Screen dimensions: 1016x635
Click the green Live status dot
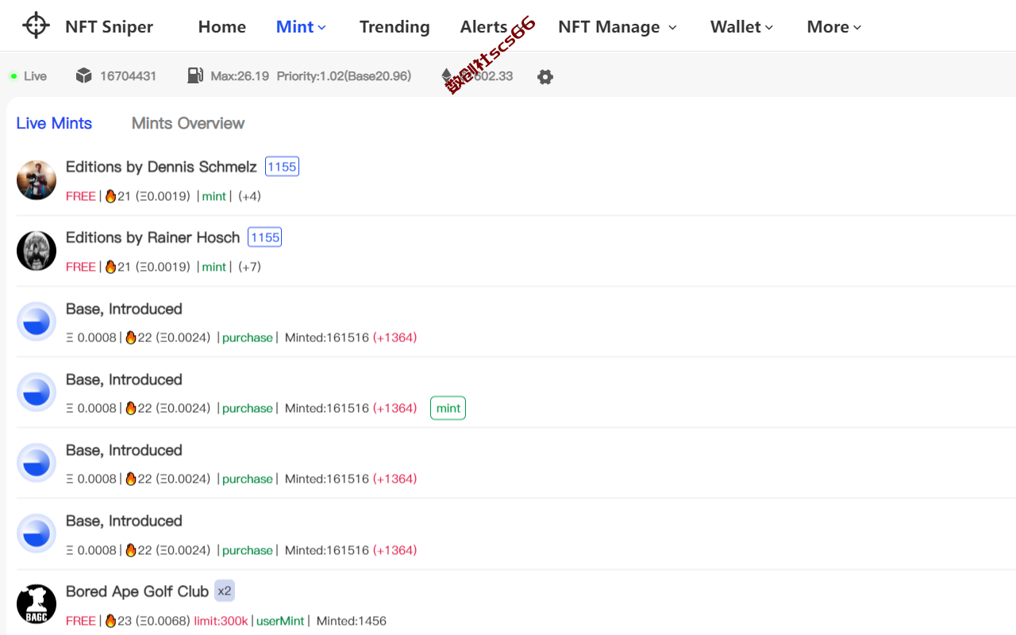[13, 76]
